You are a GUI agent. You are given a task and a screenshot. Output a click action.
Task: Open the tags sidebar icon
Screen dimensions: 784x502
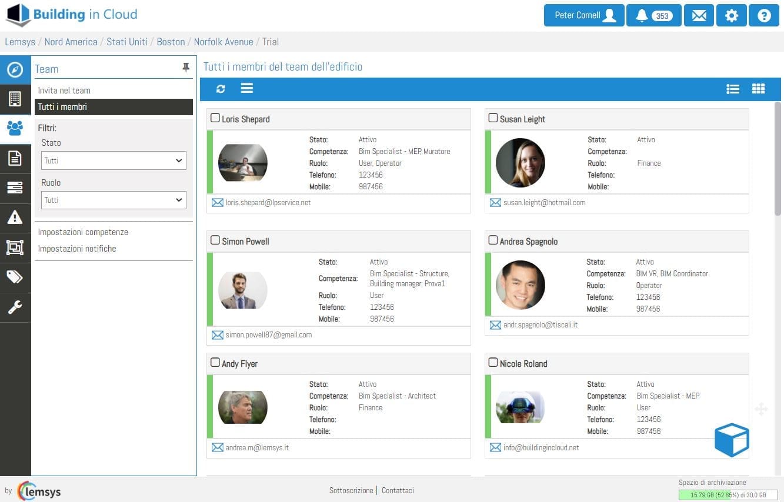coord(15,277)
